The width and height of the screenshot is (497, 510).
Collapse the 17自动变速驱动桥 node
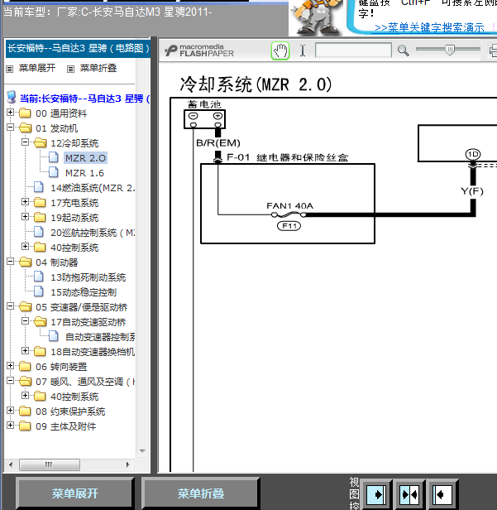coord(26,321)
